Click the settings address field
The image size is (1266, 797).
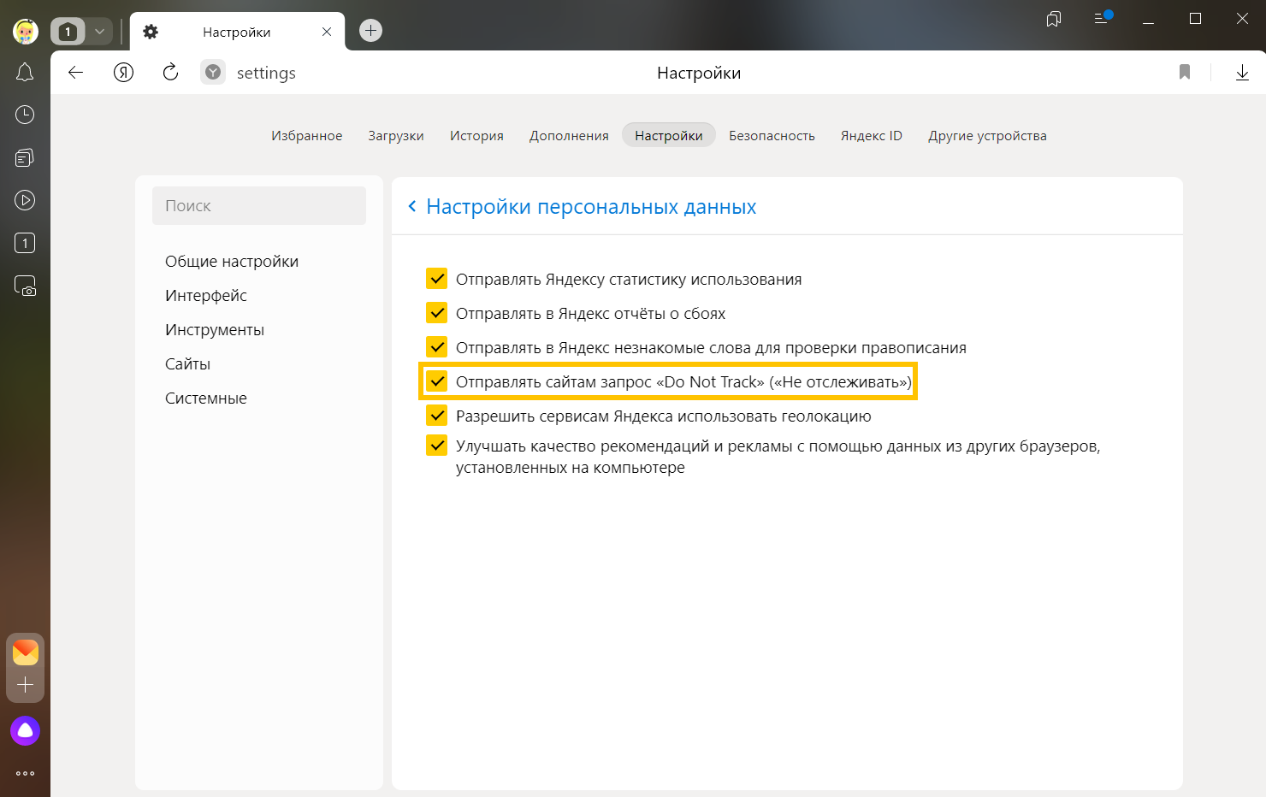coord(266,74)
